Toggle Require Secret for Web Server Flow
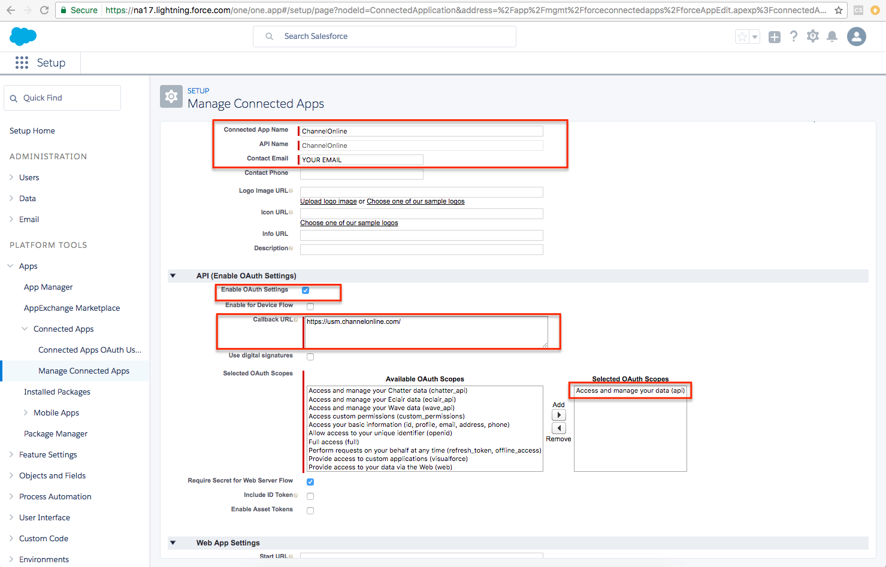 (310, 482)
